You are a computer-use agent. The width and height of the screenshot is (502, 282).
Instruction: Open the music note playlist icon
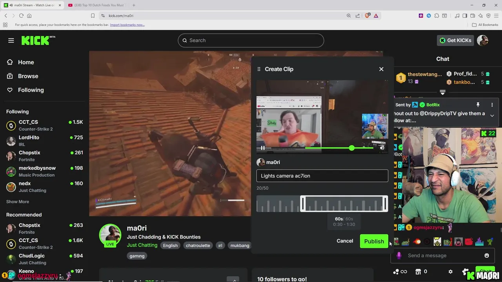click(x=457, y=16)
